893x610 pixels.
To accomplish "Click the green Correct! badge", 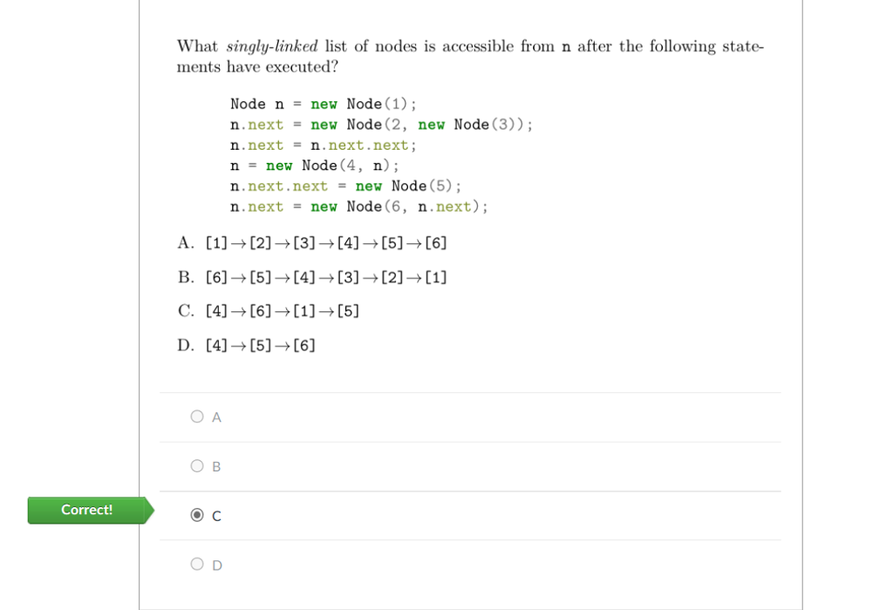I will coord(87,510).
